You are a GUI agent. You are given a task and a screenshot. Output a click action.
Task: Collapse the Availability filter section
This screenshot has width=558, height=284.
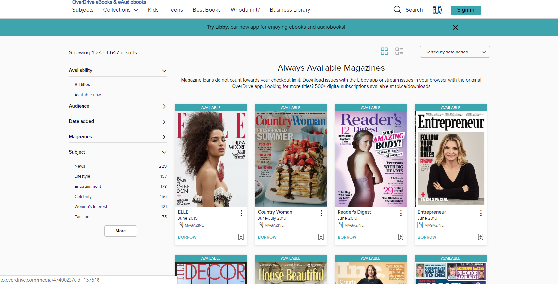click(118, 70)
